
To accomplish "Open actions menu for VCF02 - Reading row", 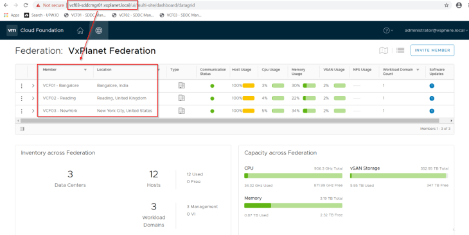I will [22, 99].
